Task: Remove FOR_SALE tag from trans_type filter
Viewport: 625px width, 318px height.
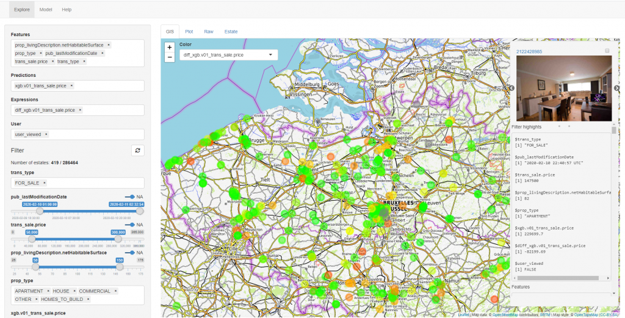Action: pyautogui.click(x=44, y=183)
